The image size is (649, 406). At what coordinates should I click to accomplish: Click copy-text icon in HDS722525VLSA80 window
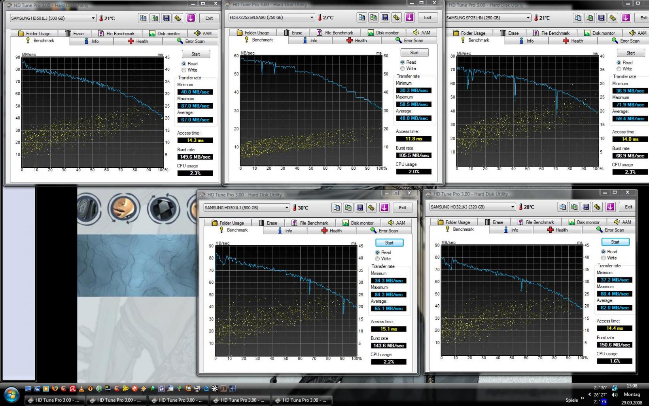point(362,17)
